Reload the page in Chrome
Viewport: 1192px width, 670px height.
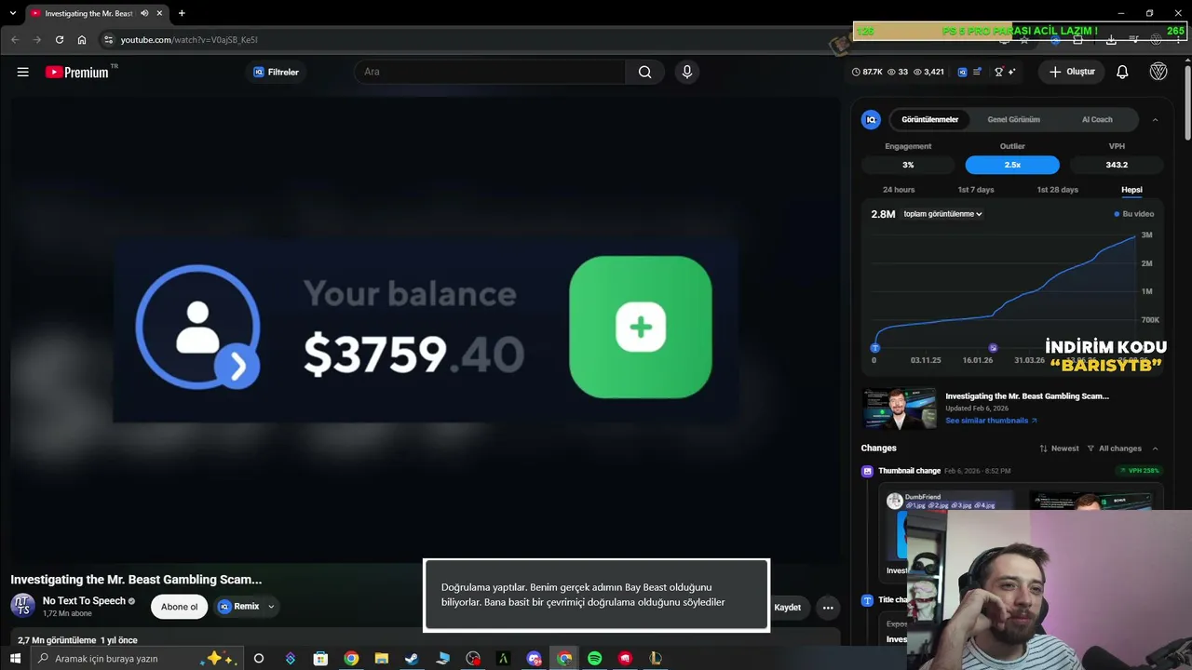pyautogui.click(x=60, y=40)
